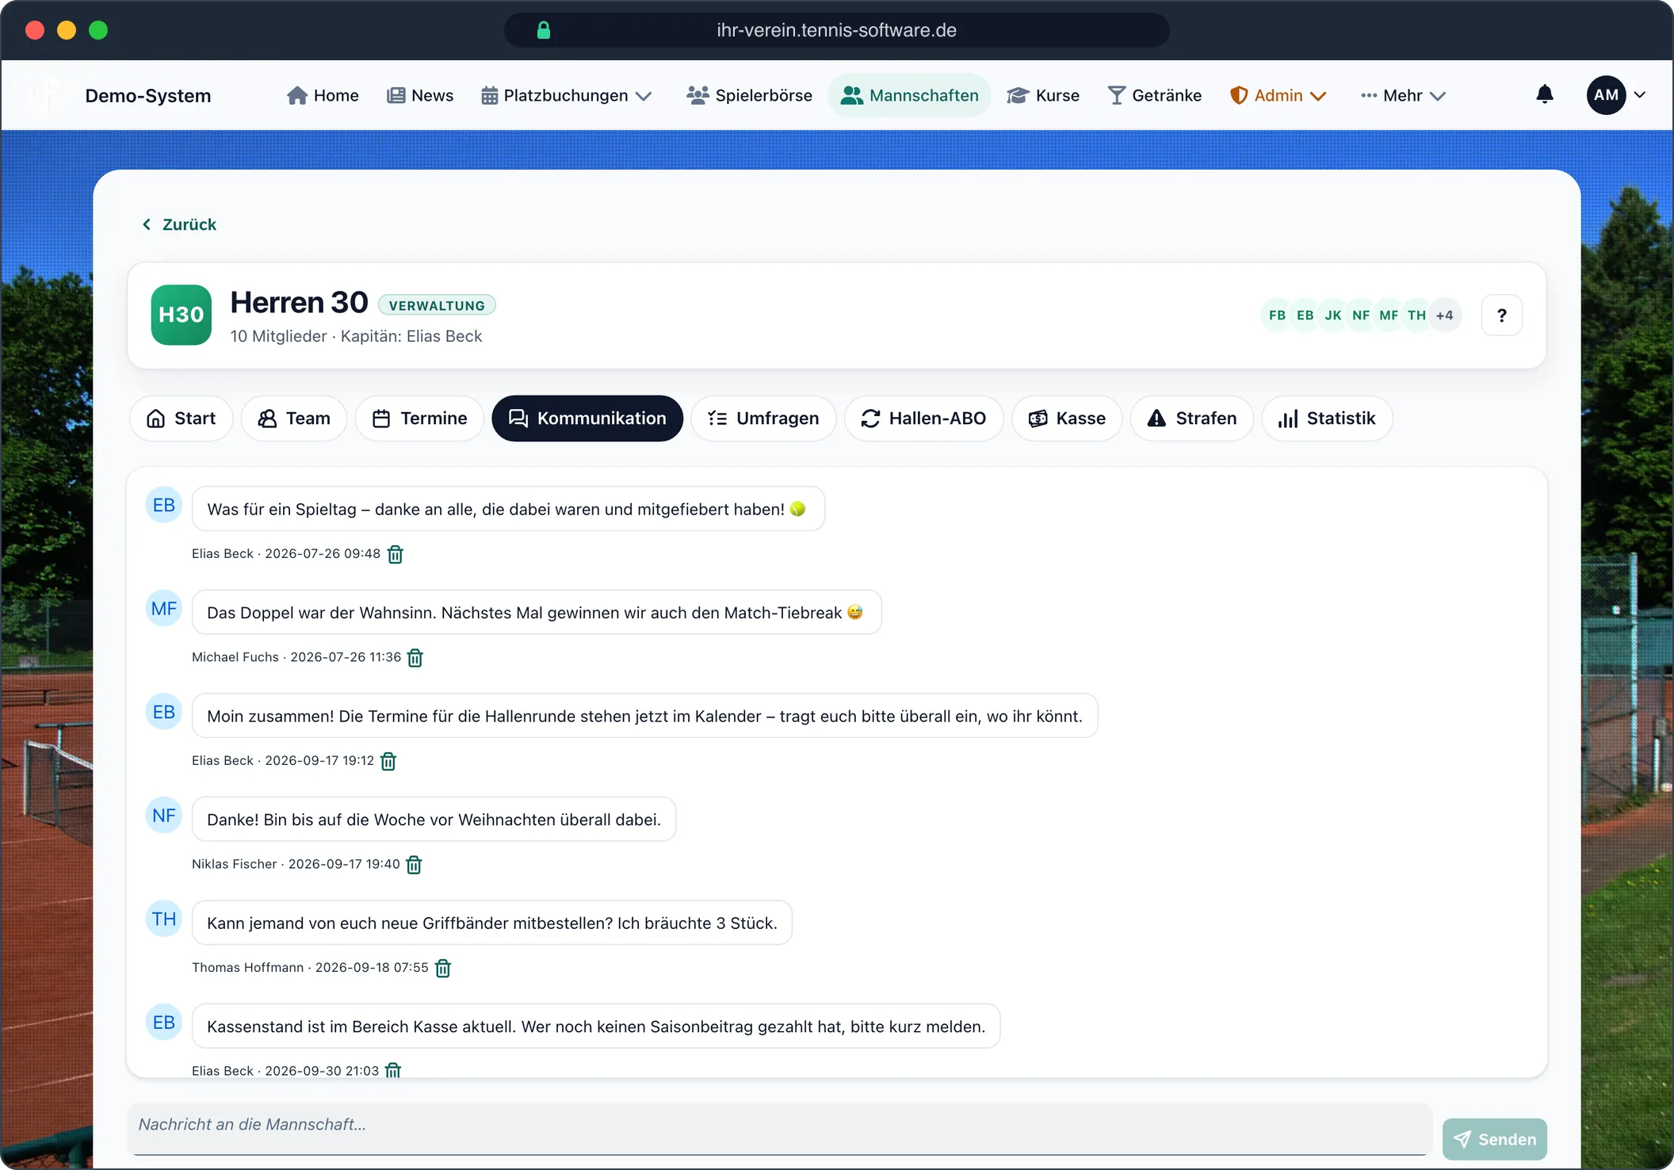Go back via Zurück link
Viewport: 1674px width, 1170px height.
coord(179,224)
